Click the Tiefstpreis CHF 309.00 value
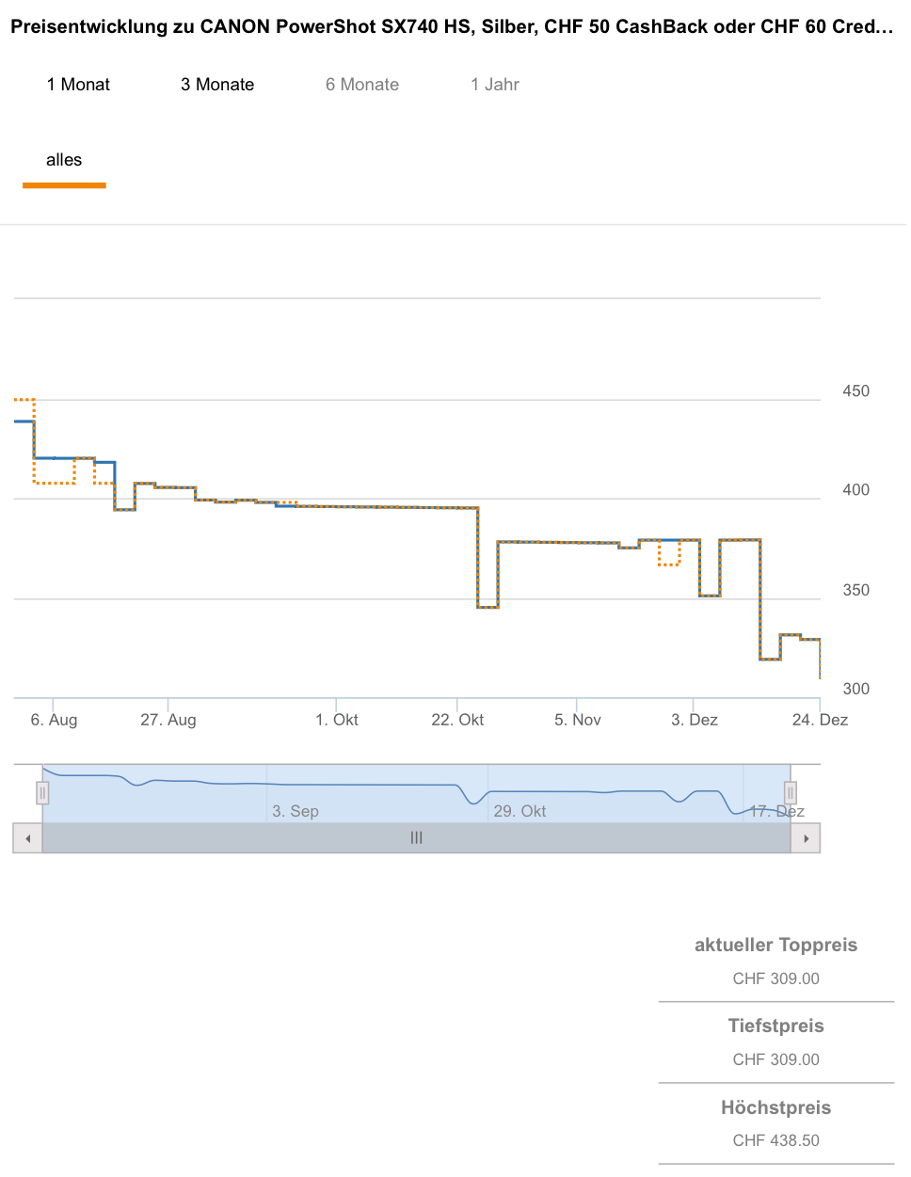 tap(775, 1059)
